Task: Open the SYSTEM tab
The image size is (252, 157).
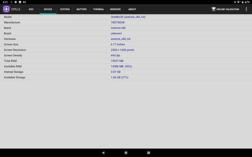Action: coord(65,9)
